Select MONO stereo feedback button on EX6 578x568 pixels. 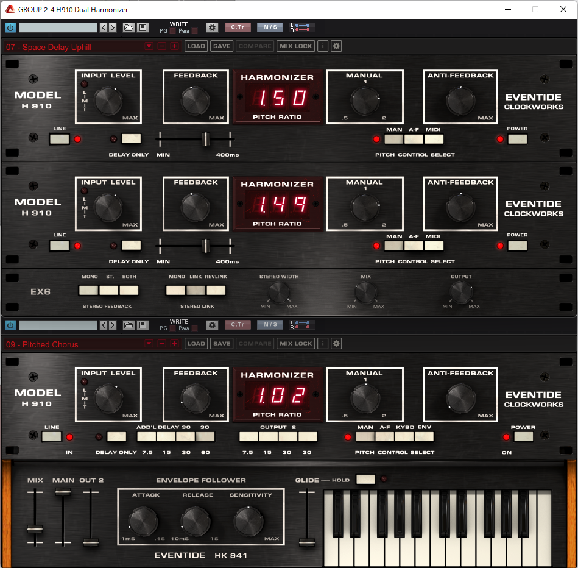point(88,290)
